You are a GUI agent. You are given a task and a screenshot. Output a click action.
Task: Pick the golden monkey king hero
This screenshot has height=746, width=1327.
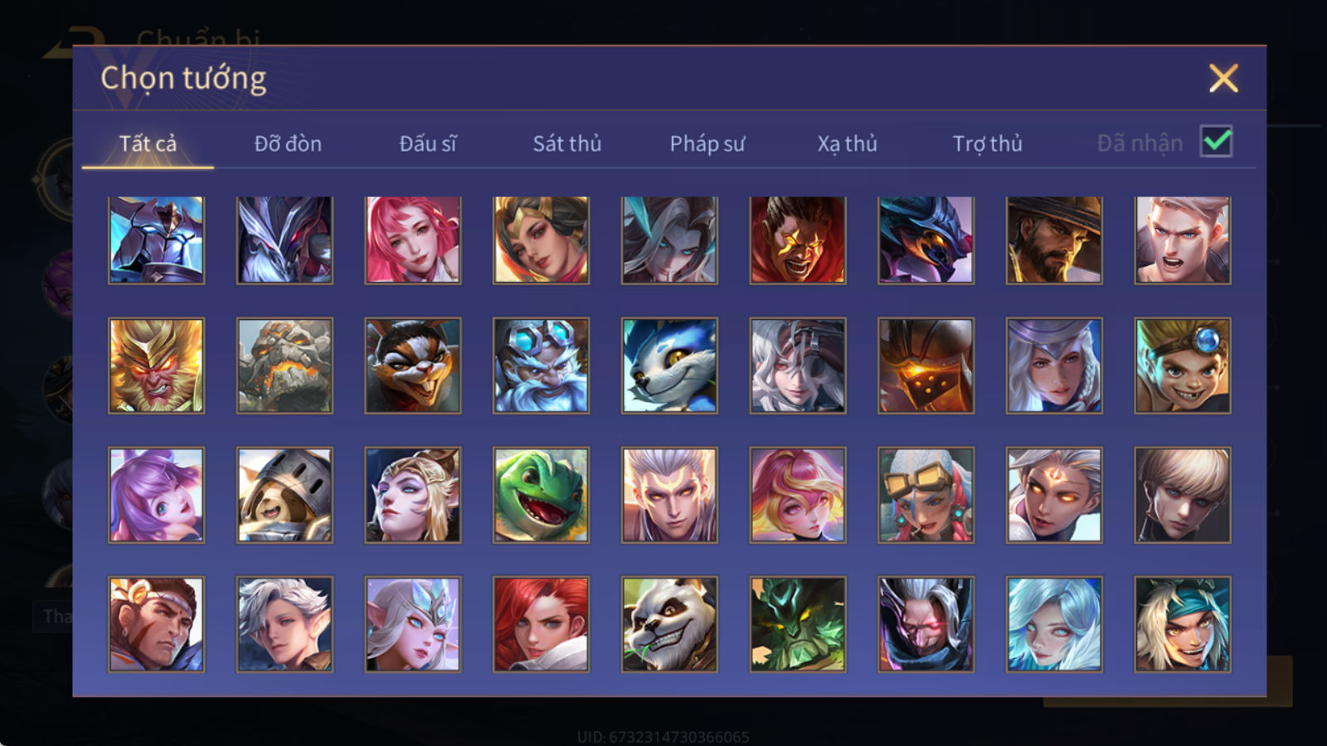156,366
